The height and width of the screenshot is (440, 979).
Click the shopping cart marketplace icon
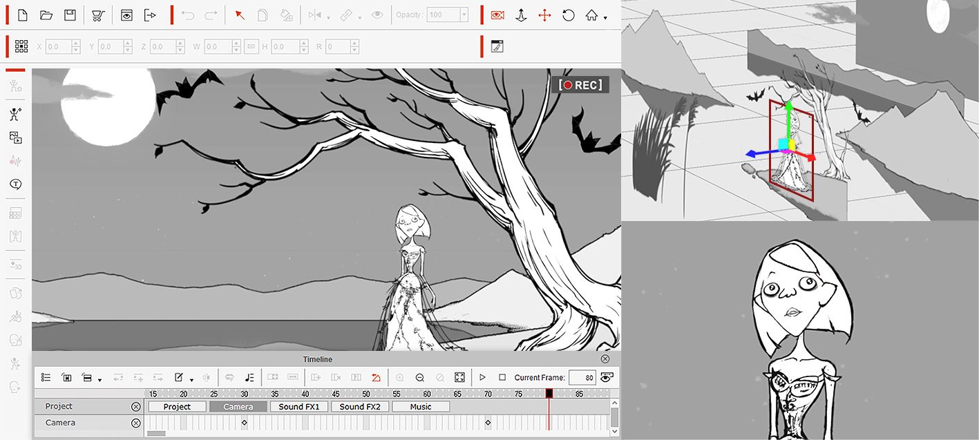coord(98,15)
